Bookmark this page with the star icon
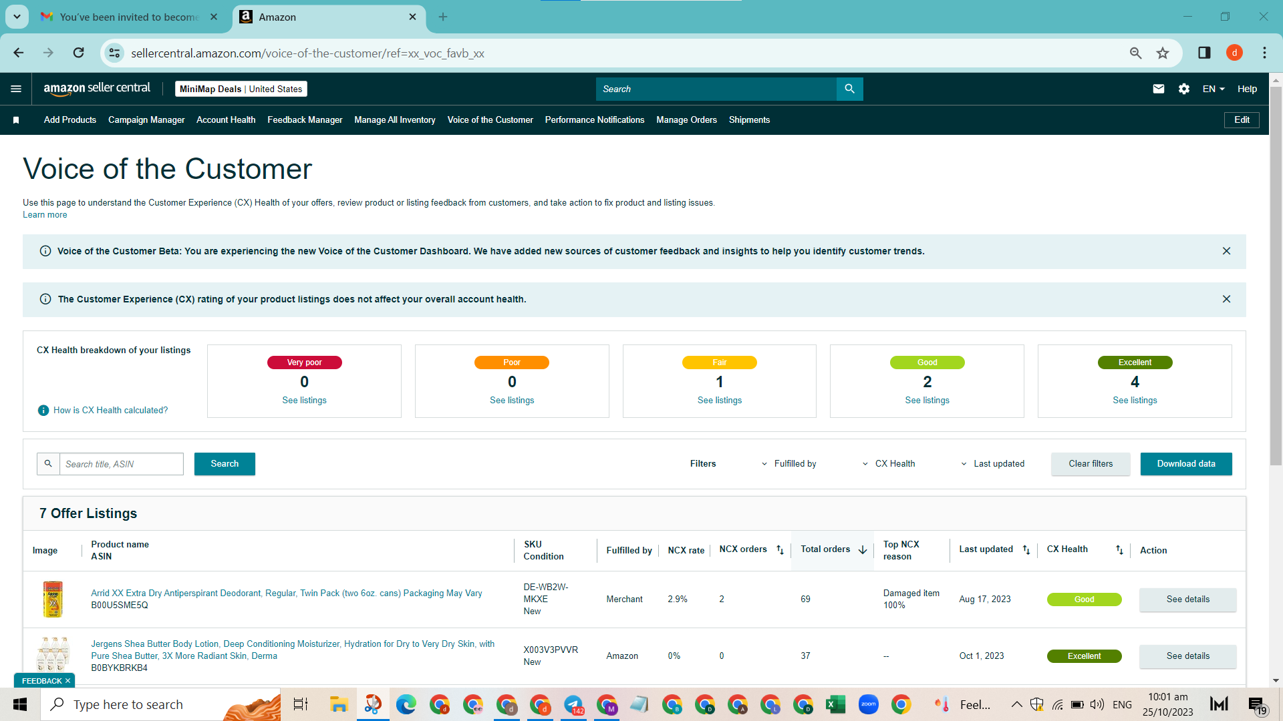Screen dimensions: 1283x721 tap(1163, 53)
